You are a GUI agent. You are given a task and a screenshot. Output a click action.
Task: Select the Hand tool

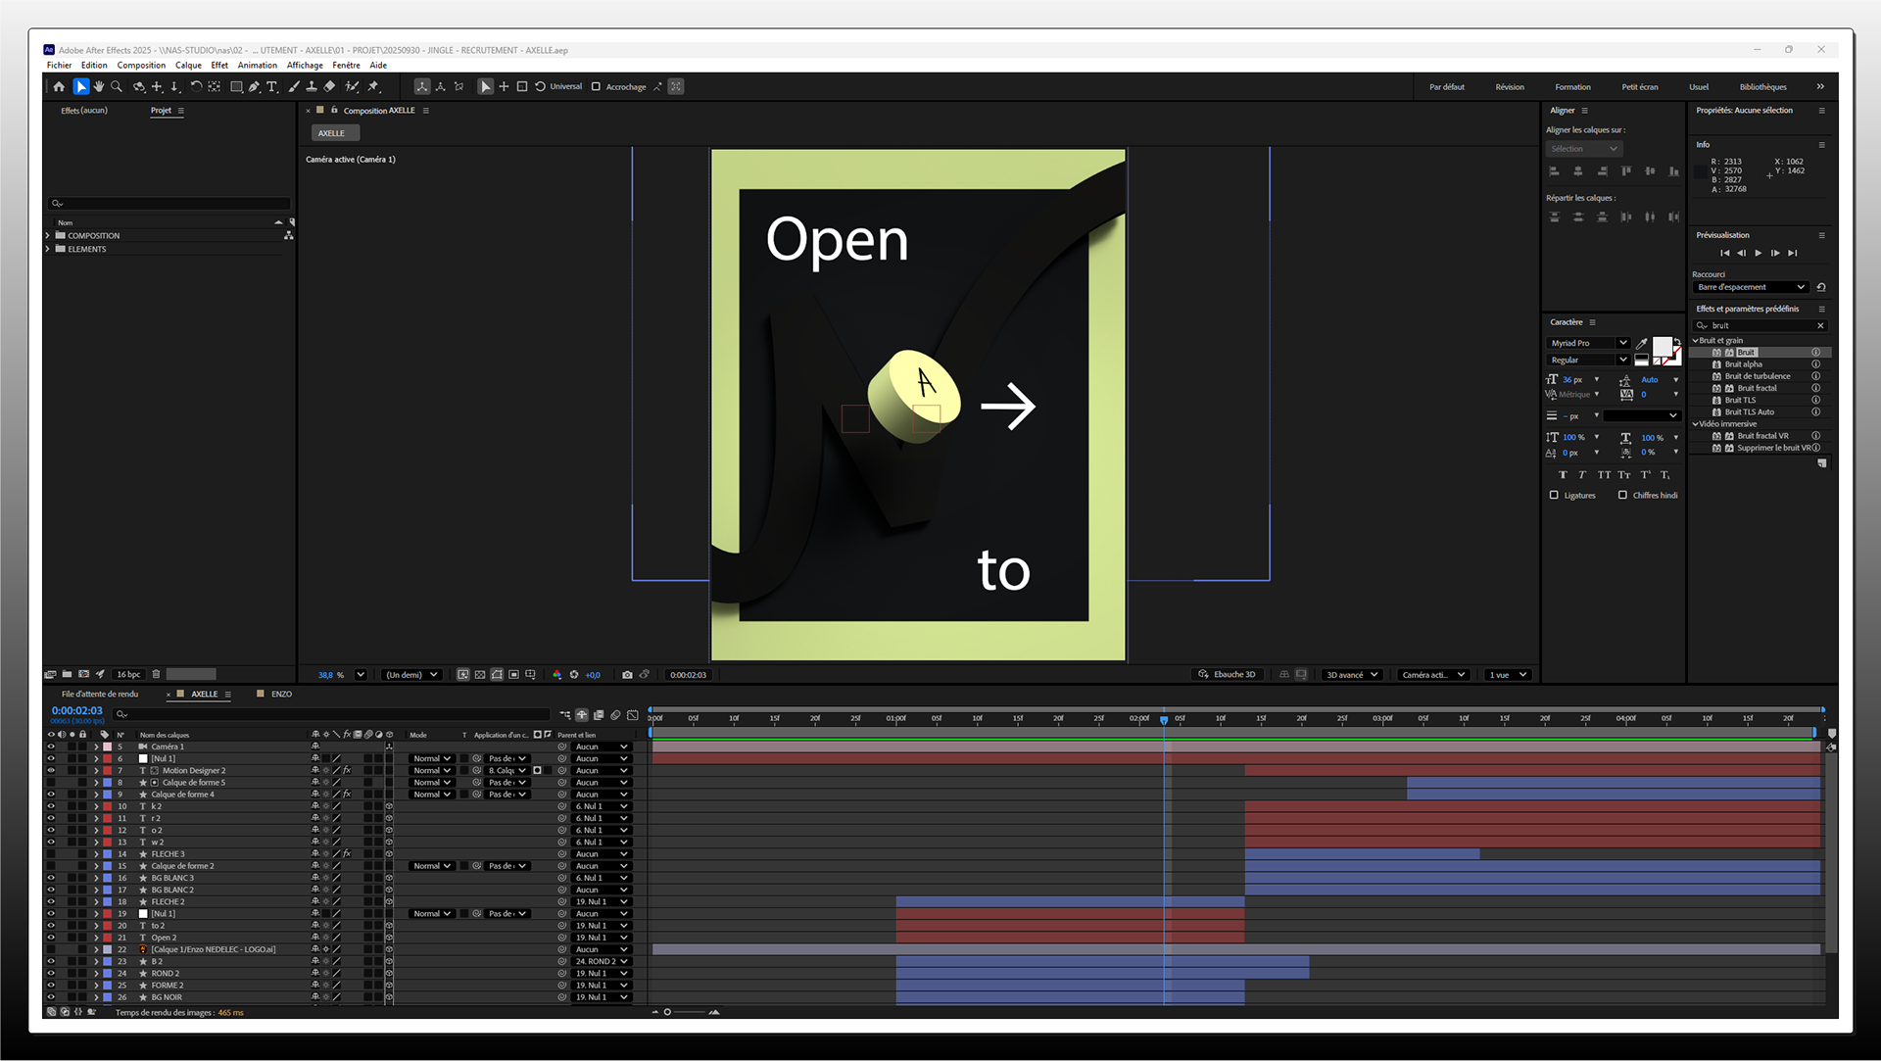tap(98, 87)
